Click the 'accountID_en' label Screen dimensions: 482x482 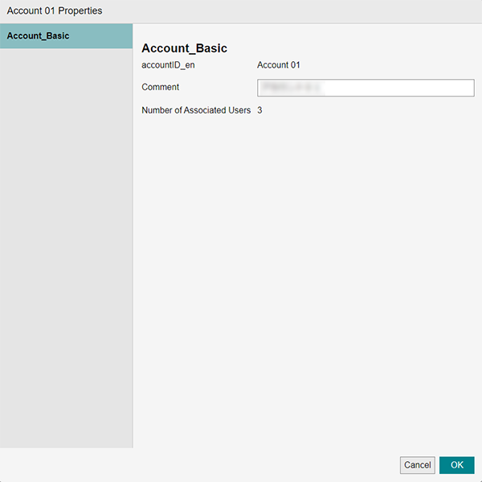168,65
